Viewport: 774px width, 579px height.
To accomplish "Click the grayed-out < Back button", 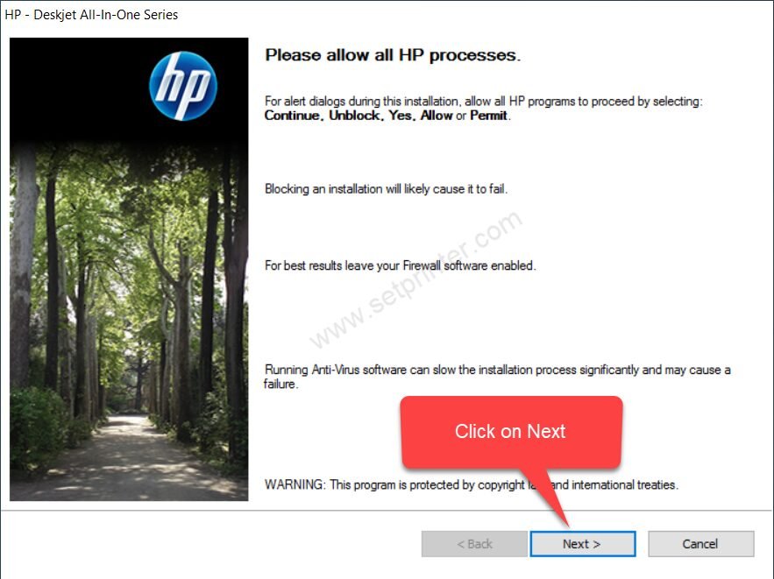I will tap(474, 544).
